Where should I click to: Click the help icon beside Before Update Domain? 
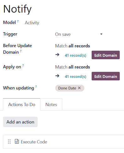[x=21, y=51]
